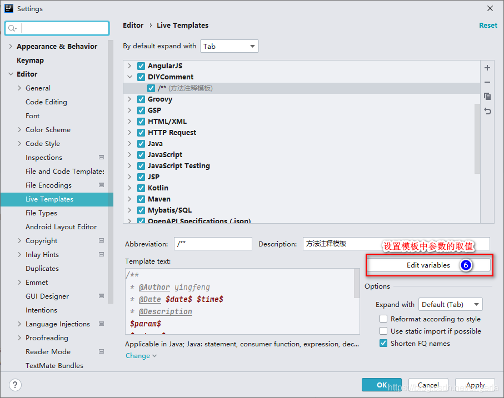Toggle the Groovy group checkbox

141,99
